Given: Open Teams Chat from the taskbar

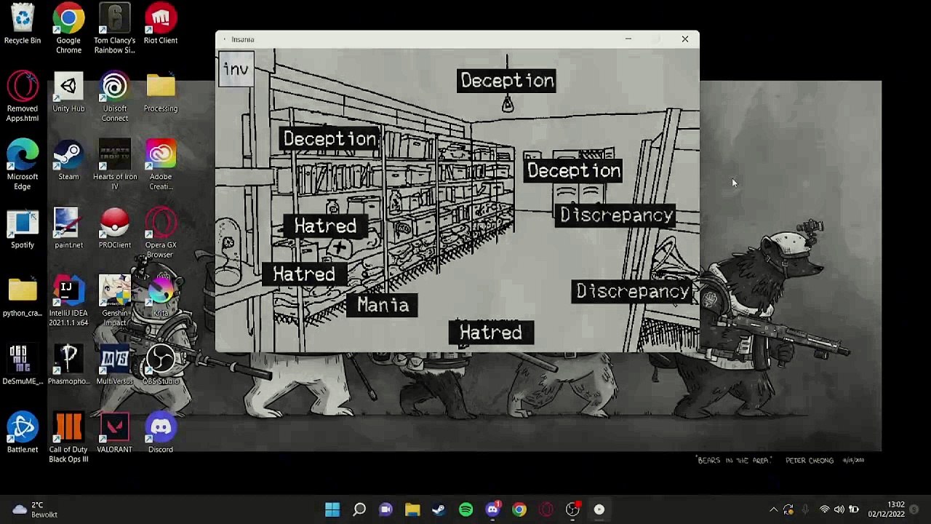Looking at the screenshot, I should click(385, 509).
